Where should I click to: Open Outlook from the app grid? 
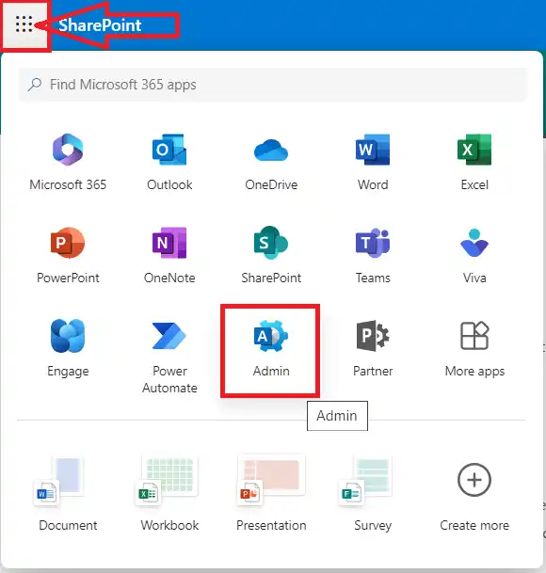click(169, 163)
